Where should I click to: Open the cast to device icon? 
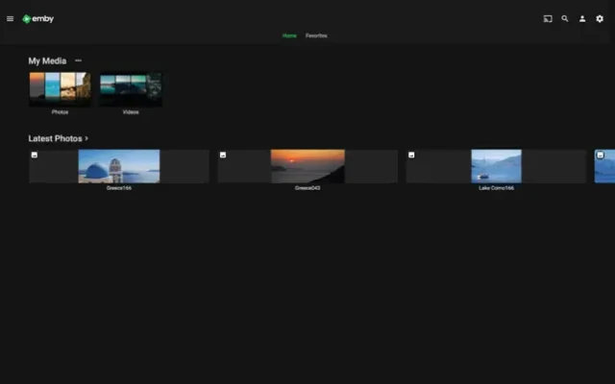click(x=548, y=18)
